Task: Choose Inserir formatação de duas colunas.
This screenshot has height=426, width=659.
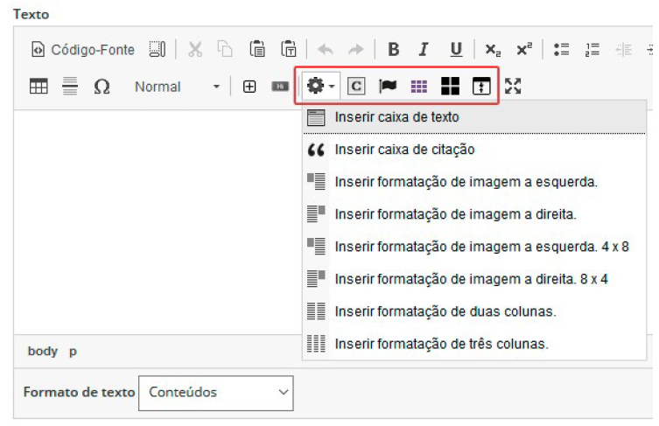Action: coord(474,311)
